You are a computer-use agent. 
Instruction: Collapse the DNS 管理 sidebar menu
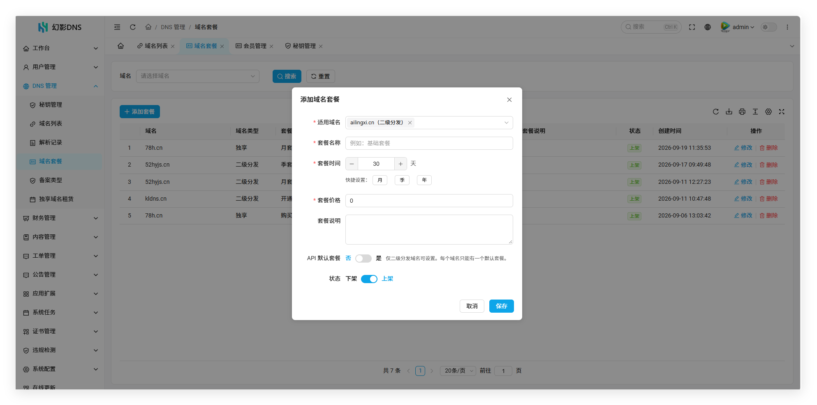click(x=60, y=86)
